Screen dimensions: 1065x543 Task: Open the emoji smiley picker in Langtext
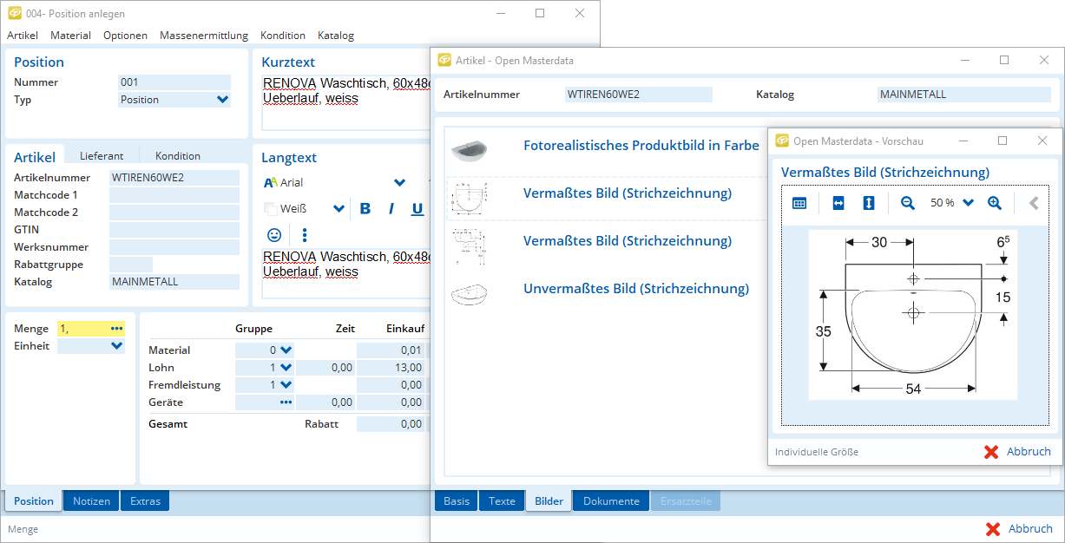tap(274, 235)
